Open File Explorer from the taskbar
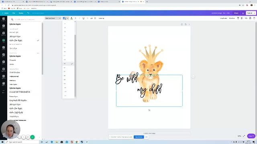The height and width of the screenshot is (144, 257). 57,142
